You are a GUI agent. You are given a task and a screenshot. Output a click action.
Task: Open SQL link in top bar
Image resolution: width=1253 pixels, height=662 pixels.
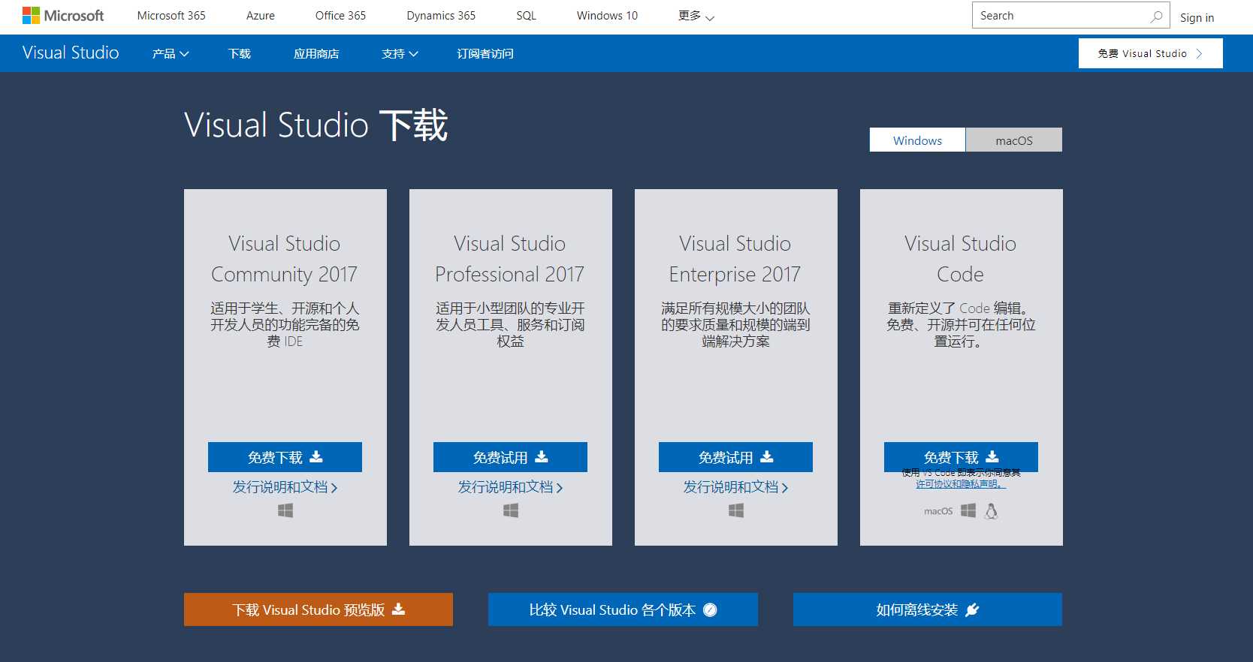[x=527, y=16]
